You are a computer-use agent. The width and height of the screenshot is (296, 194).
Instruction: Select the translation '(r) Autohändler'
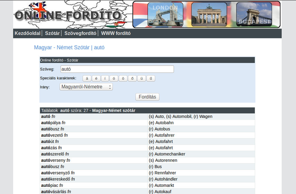point(163,179)
